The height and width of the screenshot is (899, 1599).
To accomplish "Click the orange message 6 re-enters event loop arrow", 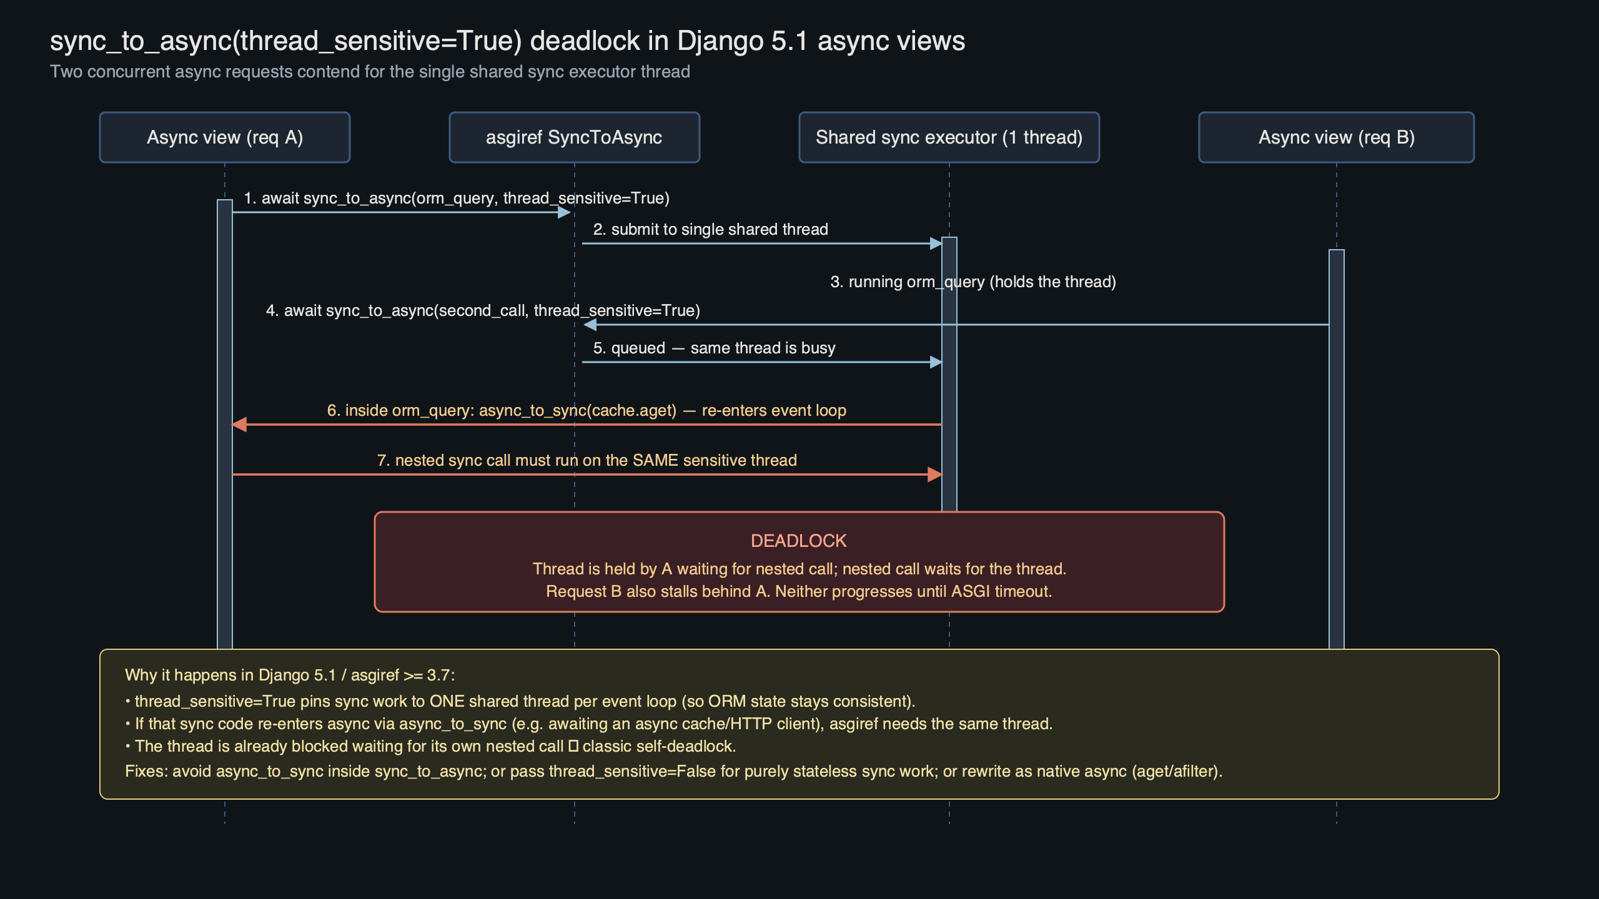I will pos(587,423).
